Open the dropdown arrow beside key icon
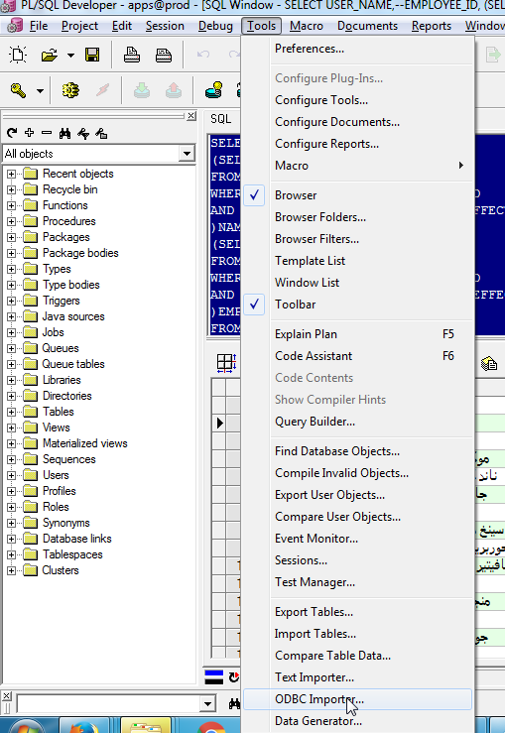The width and height of the screenshot is (505, 733). pos(41,90)
